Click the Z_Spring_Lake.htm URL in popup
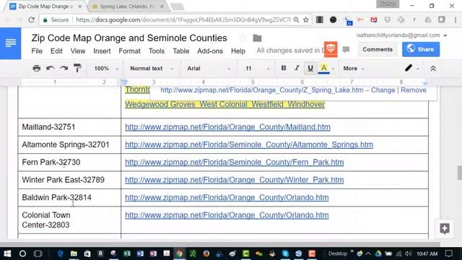Screen dimensions: 462x260 click(x=261, y=90)
